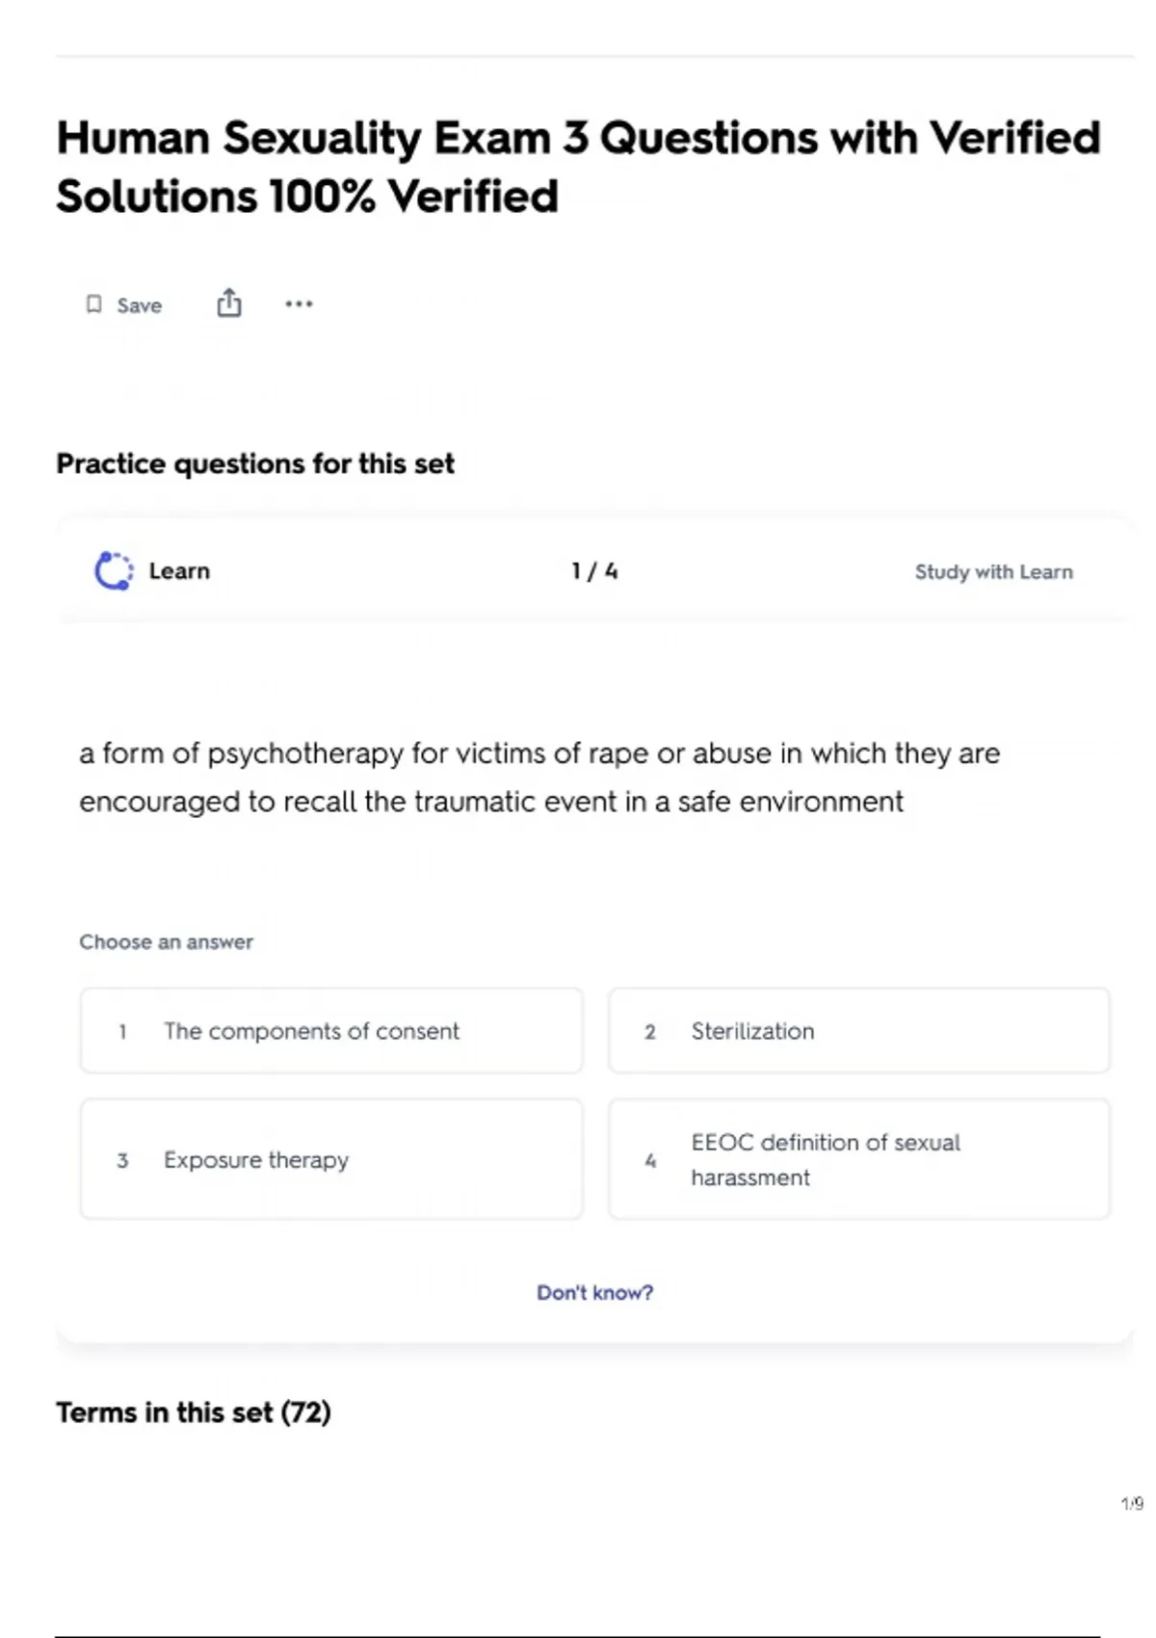Open the Study with Learn link
This screenshot has width=1156, height=1638.
click(993, 571)
